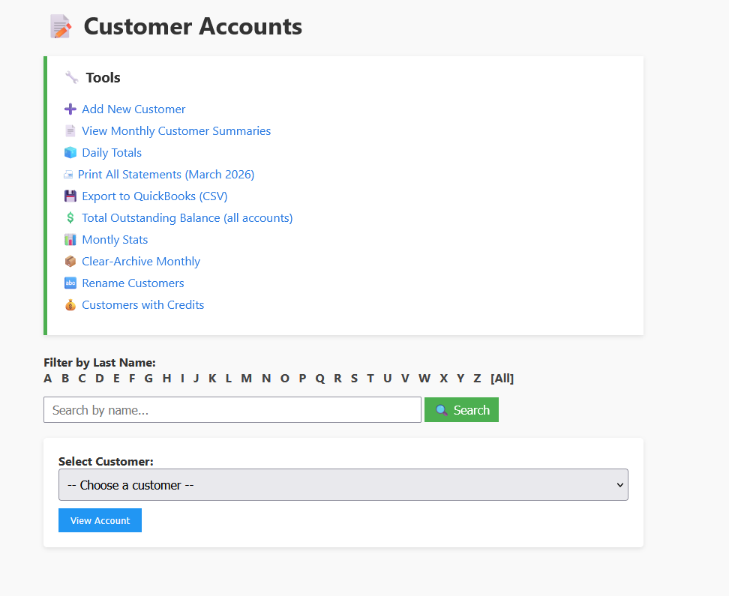
Task: Click the document icon next to Monthly Summaries
Action: (x=70, y=131)
